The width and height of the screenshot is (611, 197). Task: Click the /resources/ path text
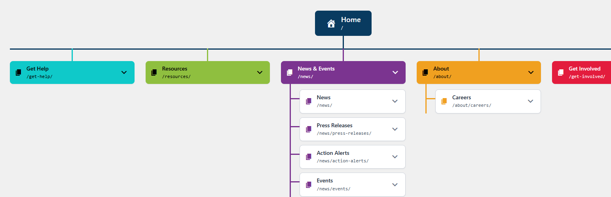click(x=176, y=76)
